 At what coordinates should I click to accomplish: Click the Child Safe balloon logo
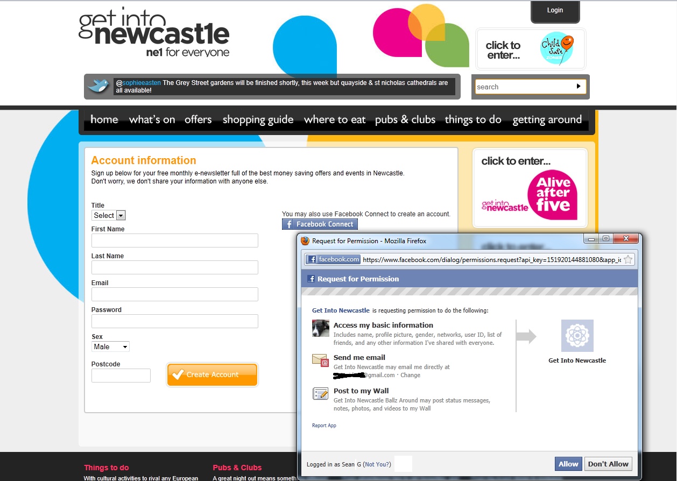[x=557, y=49]
